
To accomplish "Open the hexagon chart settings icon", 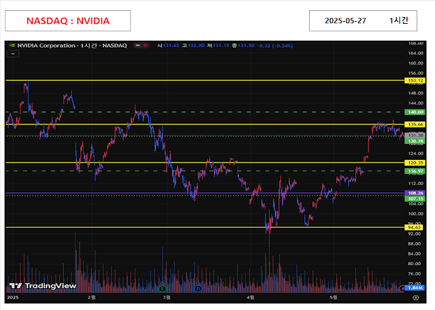I will point(415,298).
